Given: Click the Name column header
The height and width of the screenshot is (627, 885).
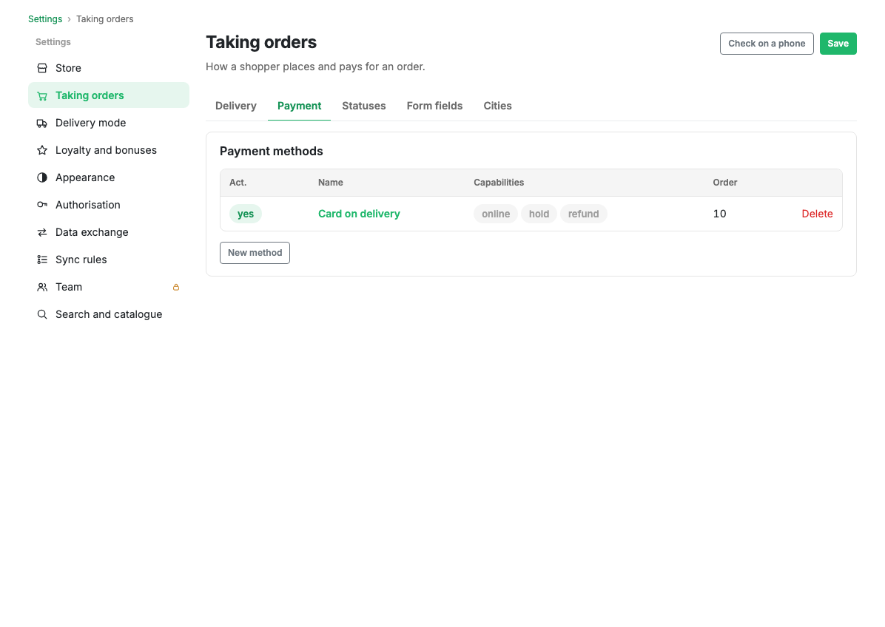Looking at the screenshot, I should (331, 183).
